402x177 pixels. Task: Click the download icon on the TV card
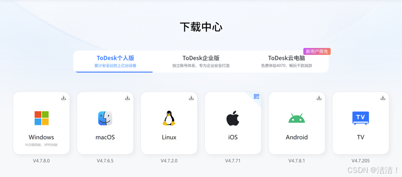383,98
